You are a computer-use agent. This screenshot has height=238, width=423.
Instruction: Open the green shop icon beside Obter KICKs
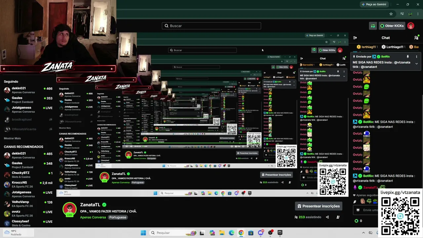click(x=373, y=26)
